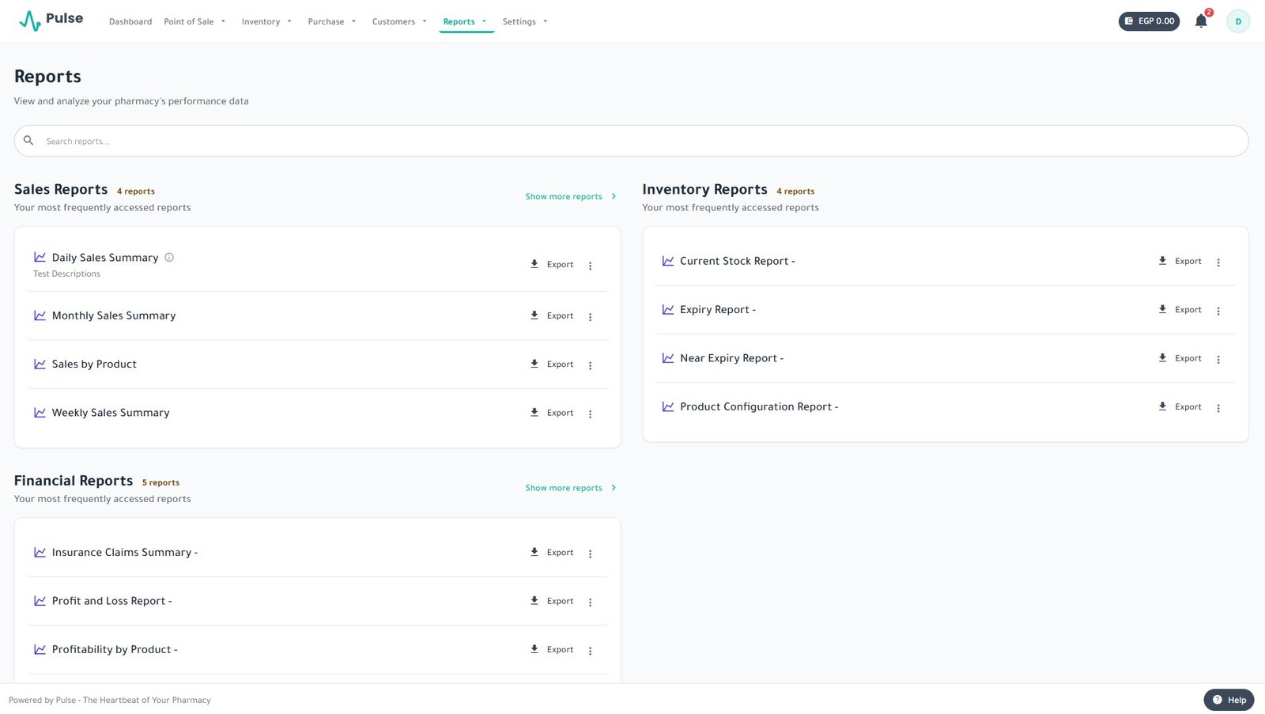Show more reports for Sales Reports
The height and width of the screenshot is (714, 1265).
click(570, 196)
